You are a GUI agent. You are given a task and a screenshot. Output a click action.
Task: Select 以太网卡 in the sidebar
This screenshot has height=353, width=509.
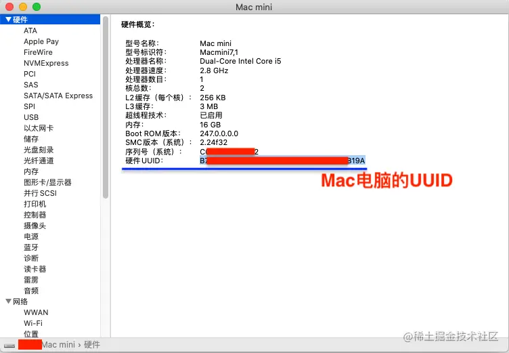point(39,128)
